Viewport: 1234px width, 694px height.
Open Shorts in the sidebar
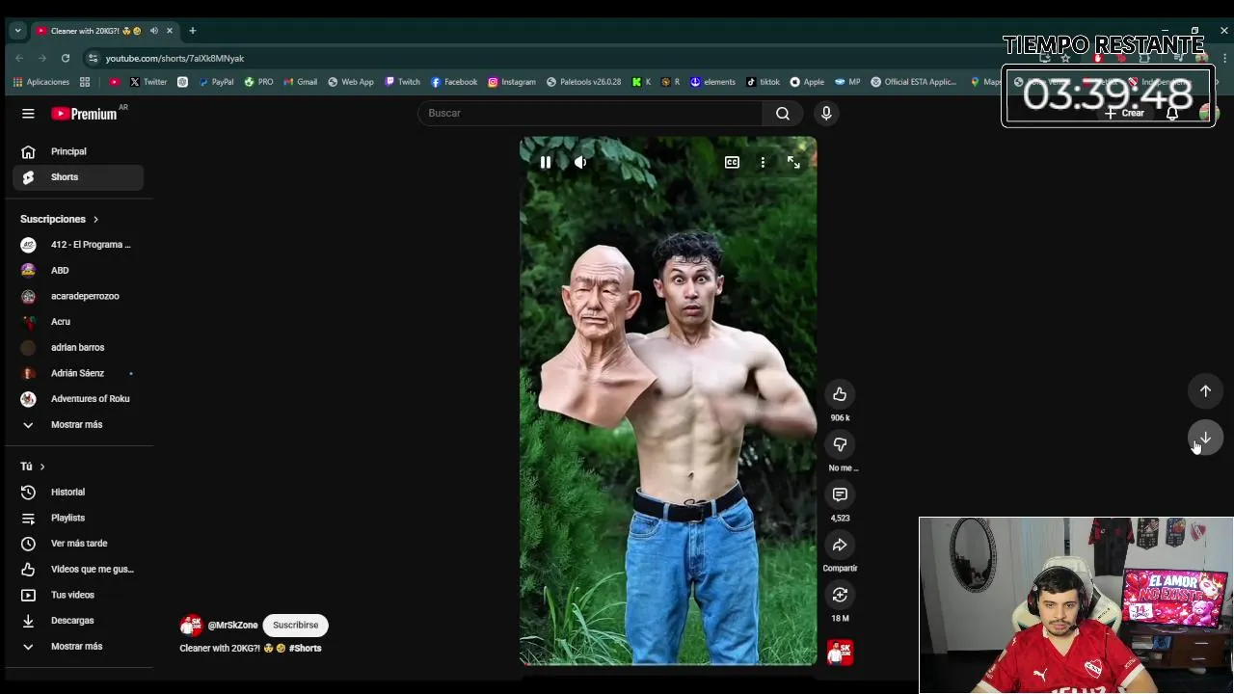coord(78,177)
